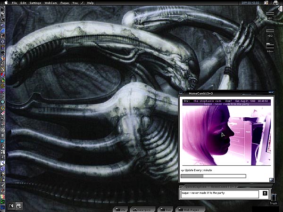Open the Fuque menu
The height and width of the screenshot is (212, 283).
pos(65,3)
